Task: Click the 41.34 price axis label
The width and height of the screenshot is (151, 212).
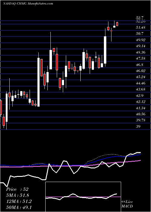Action: pyautogui.click(x=141, y=108)
